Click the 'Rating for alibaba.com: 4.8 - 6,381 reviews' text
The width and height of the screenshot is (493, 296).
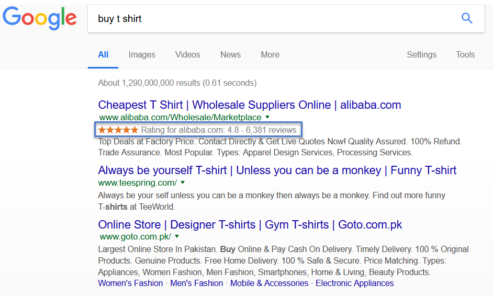pyautogui.click(x=219, y=130)
